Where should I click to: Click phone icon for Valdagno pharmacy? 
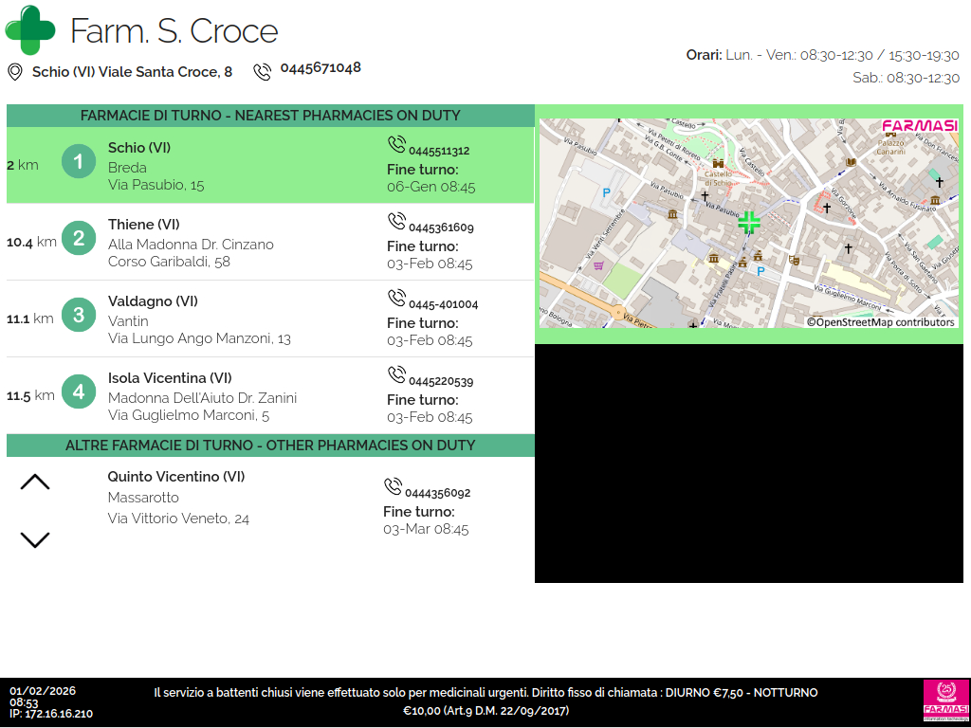[396, 298]
